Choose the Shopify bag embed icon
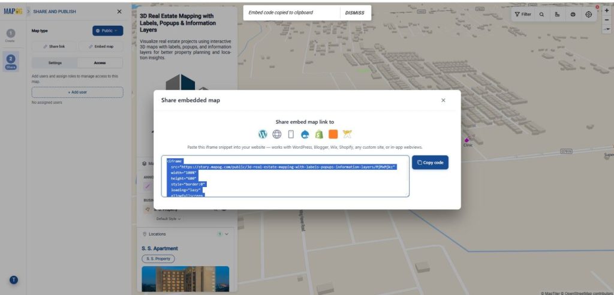 (x=319, y=134)
